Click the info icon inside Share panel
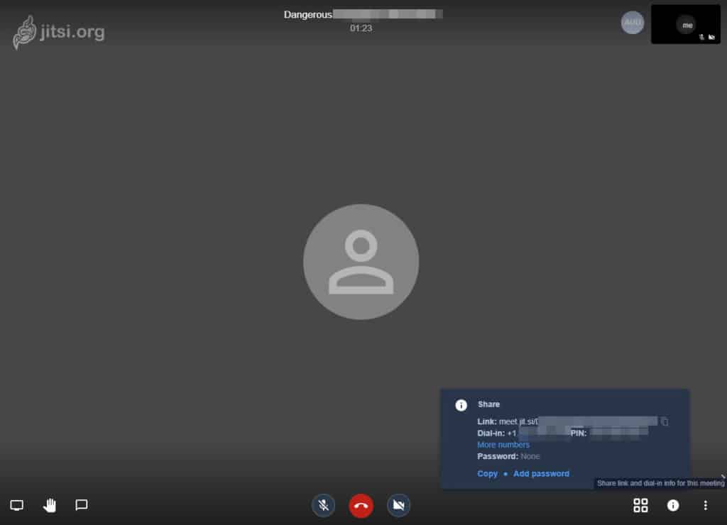727x525 pixels. (461, 405)
